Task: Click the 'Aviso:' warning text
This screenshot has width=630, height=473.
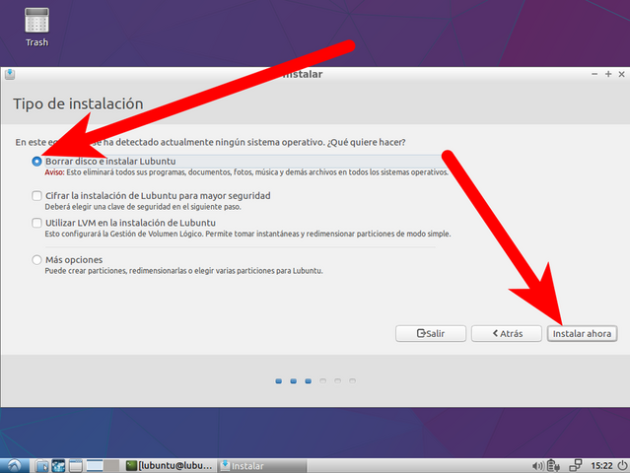Action: 54,172
